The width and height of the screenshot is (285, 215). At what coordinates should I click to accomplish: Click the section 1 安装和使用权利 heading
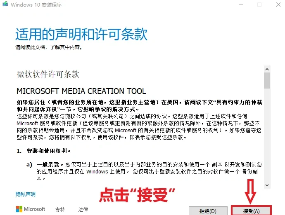pos(44,151)
